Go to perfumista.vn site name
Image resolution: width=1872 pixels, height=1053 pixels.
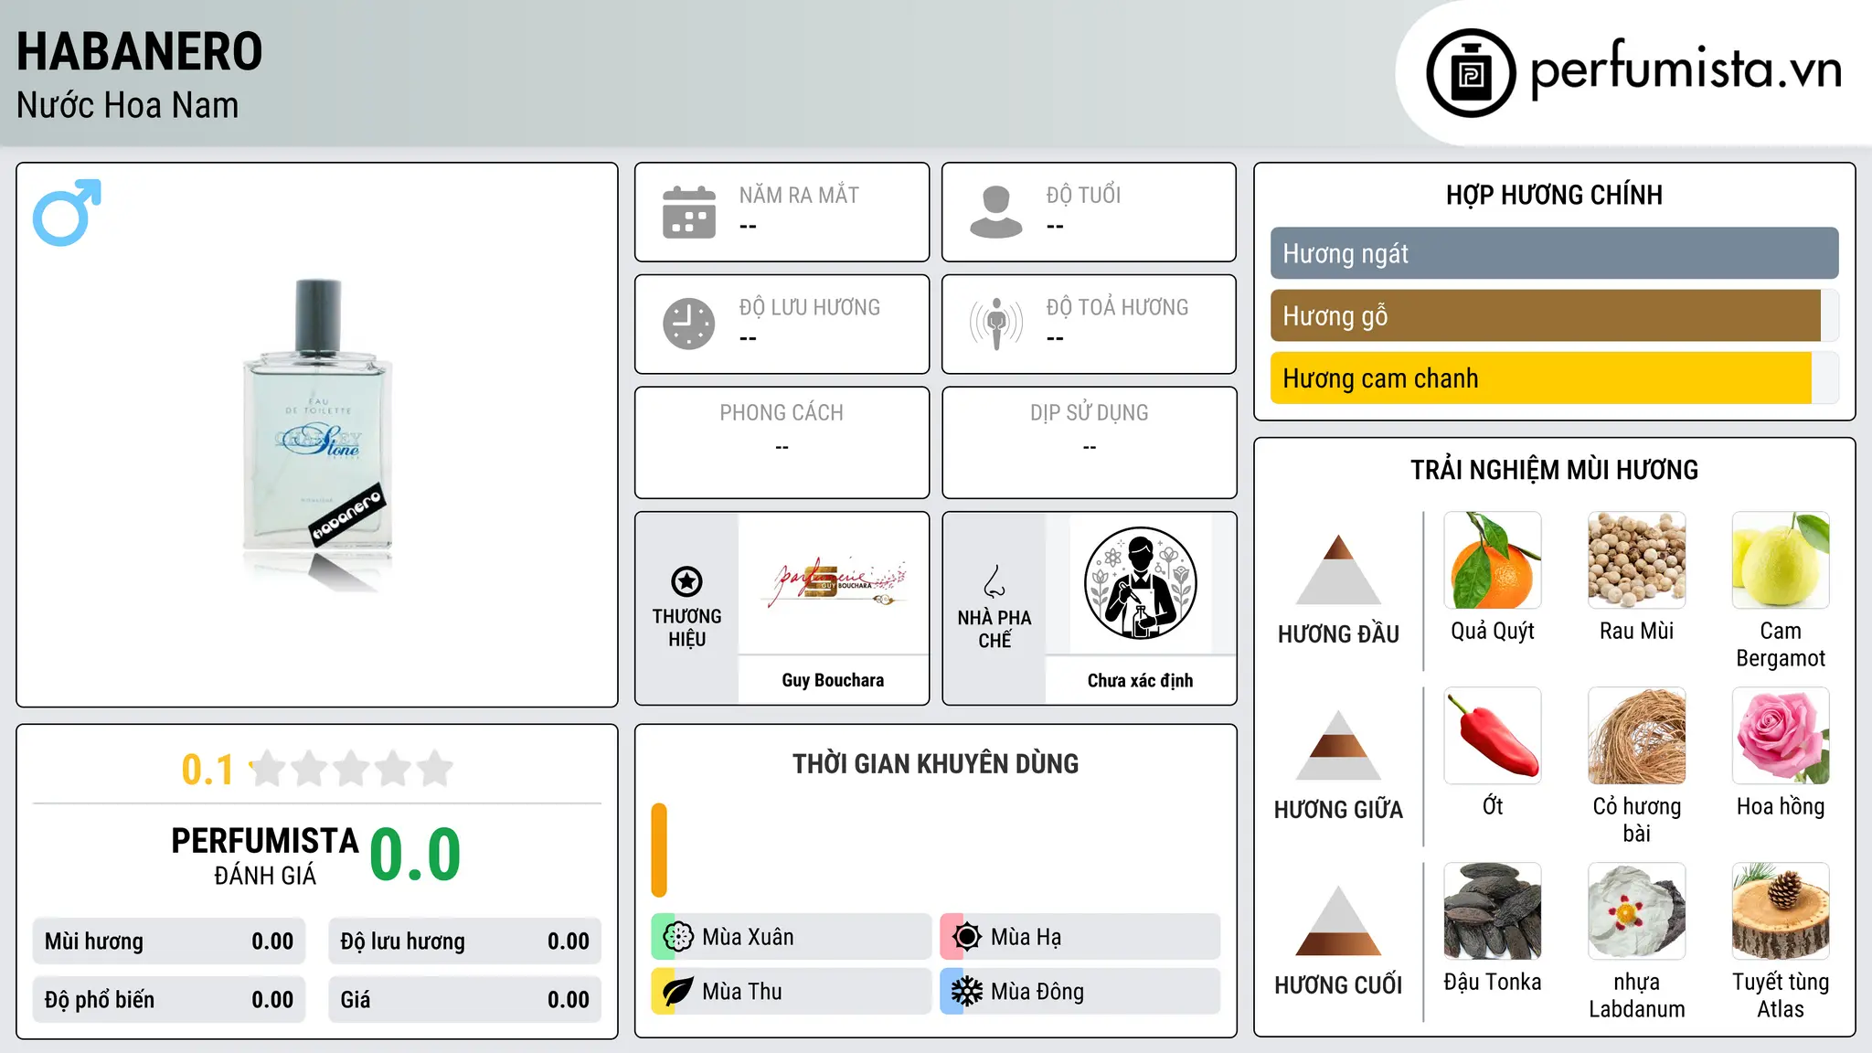point(1686,69)
